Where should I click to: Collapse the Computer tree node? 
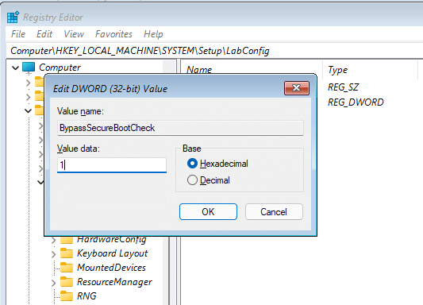[x=15, y=68]
